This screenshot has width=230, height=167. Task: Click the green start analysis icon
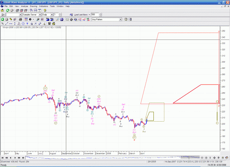pyautogui.click(x=3, y=19)
